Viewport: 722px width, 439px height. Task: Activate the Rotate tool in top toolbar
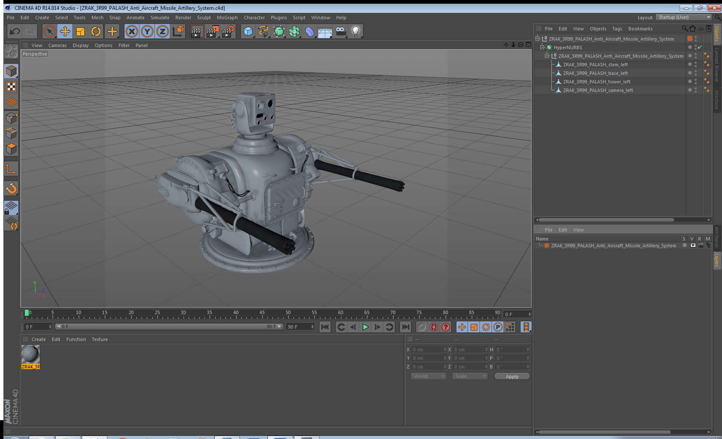(96, 31)
